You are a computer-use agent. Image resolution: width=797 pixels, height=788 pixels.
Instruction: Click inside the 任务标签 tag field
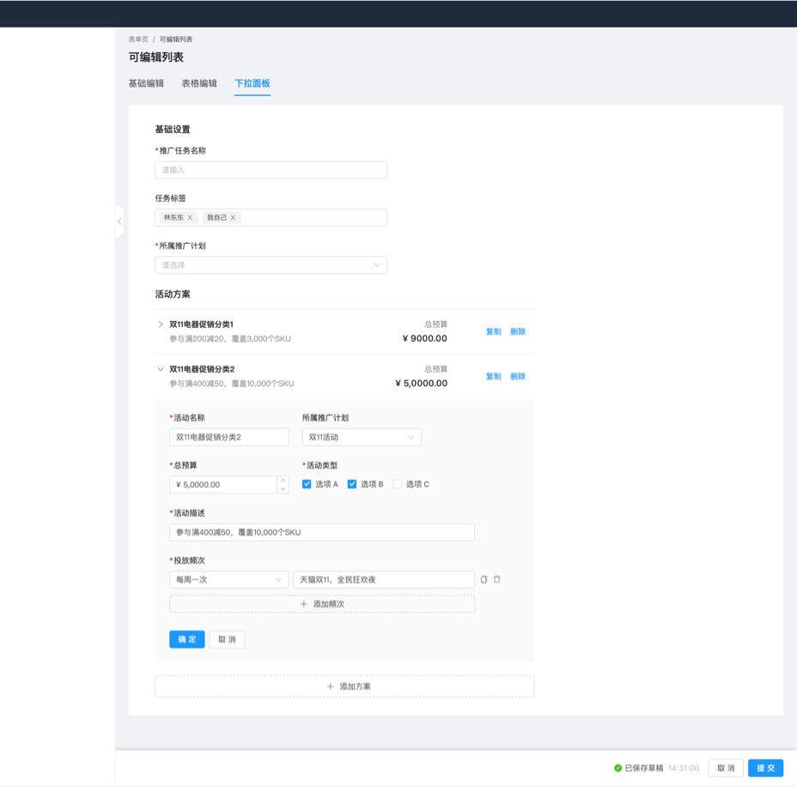pos(271,217)
